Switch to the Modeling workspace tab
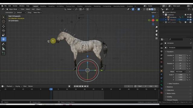This screenshot has height=108, width=193. (x=43, y=6)
